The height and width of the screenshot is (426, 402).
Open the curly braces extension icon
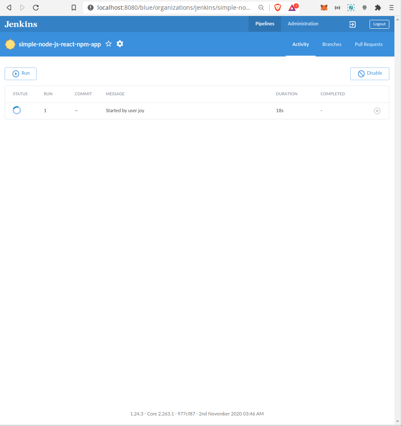338,8
